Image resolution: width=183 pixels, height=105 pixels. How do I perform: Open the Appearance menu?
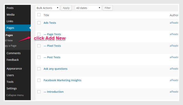click(x=14, y=69)
